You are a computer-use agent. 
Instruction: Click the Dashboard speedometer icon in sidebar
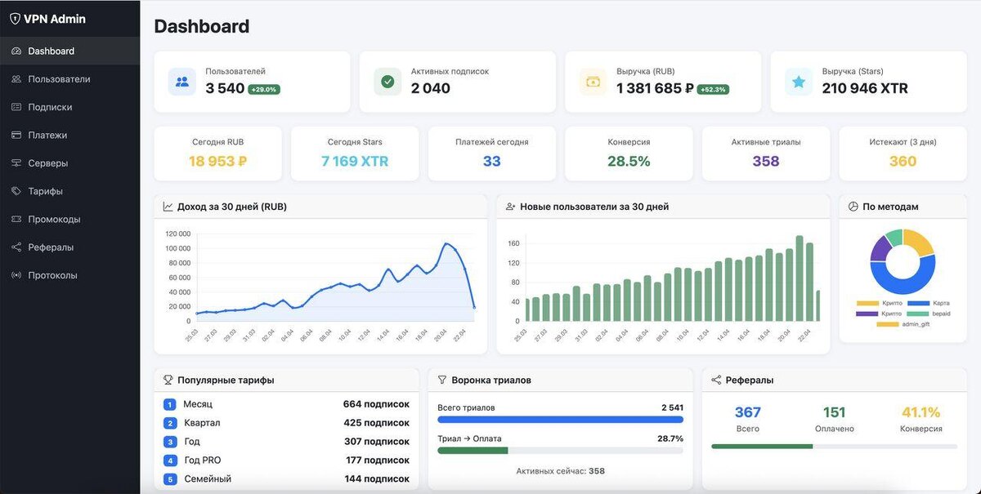pyautogui.click(x=16, y=51)
